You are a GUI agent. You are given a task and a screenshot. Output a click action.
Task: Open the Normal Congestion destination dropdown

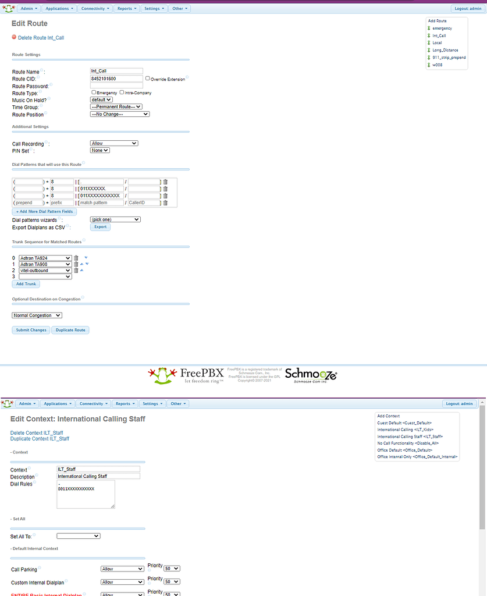(x=37, y=315)
